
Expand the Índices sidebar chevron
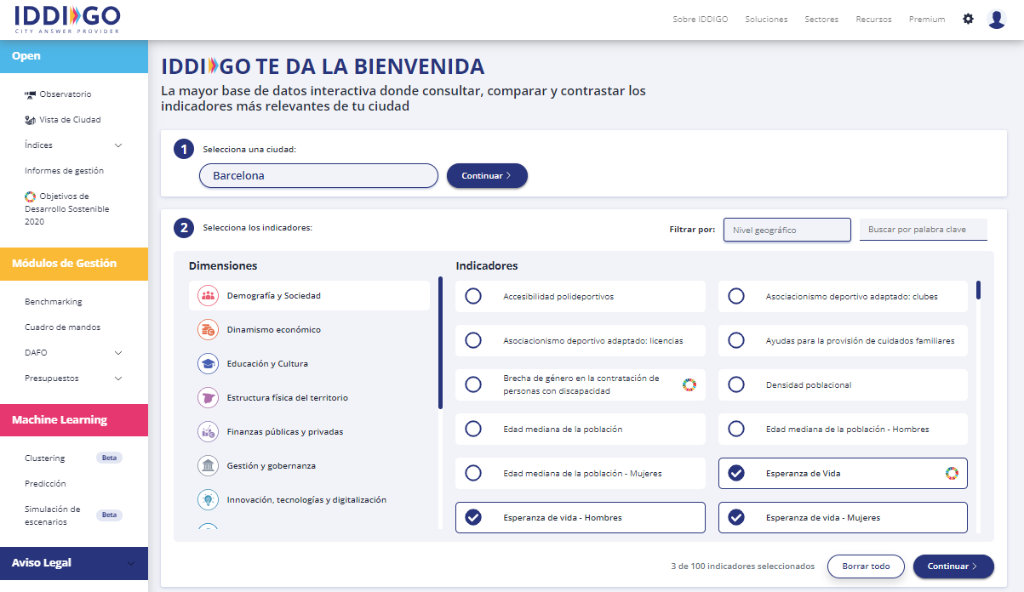[x=118, y=145]
